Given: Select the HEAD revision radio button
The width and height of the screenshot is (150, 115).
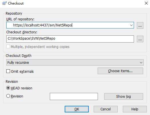Looking at the screenshot, I should (8, 88).
